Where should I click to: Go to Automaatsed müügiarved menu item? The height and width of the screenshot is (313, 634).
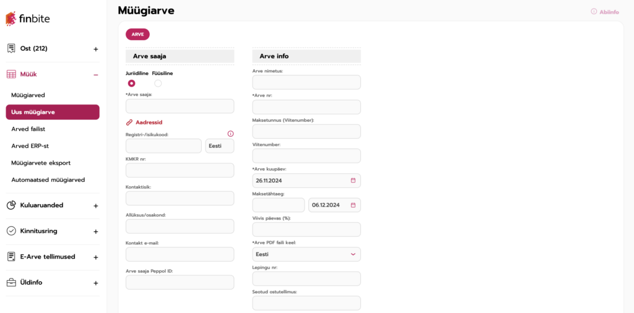48,180
